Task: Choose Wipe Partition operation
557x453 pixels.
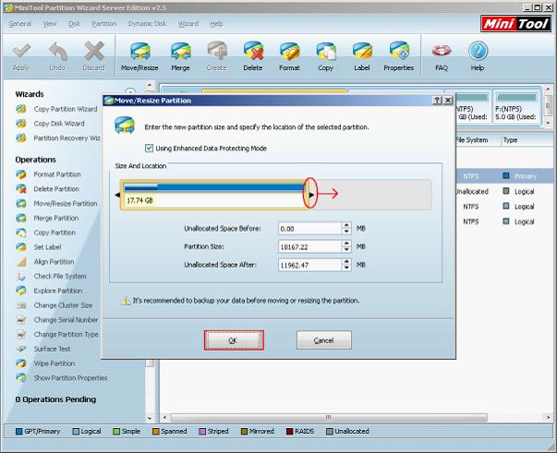Action: point(45,364)
